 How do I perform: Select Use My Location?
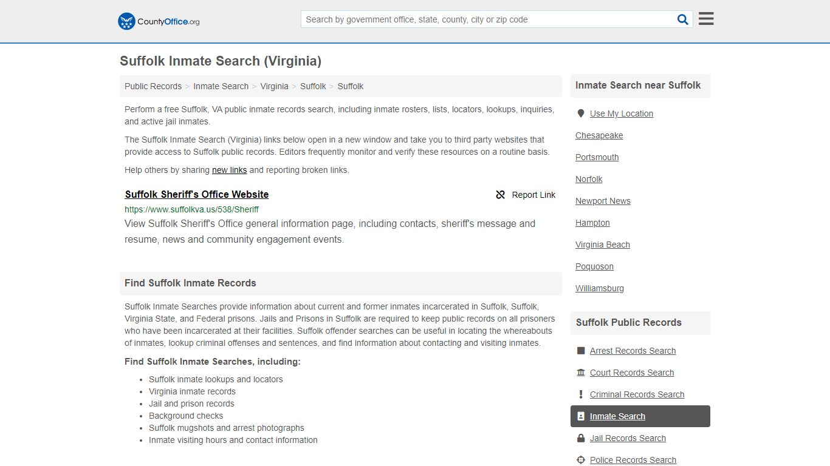click(x=622, y=113)
